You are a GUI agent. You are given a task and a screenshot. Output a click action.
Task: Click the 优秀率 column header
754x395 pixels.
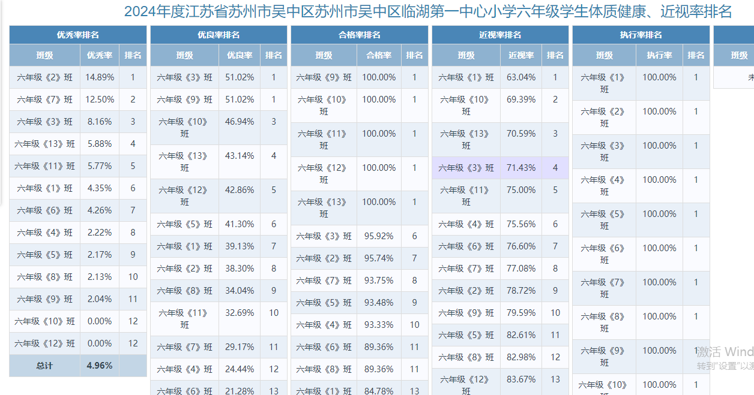coord(100,55)
